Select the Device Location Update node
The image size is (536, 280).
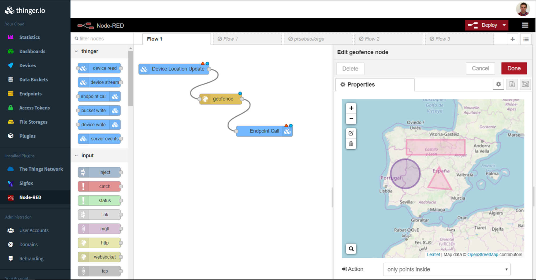174,69
